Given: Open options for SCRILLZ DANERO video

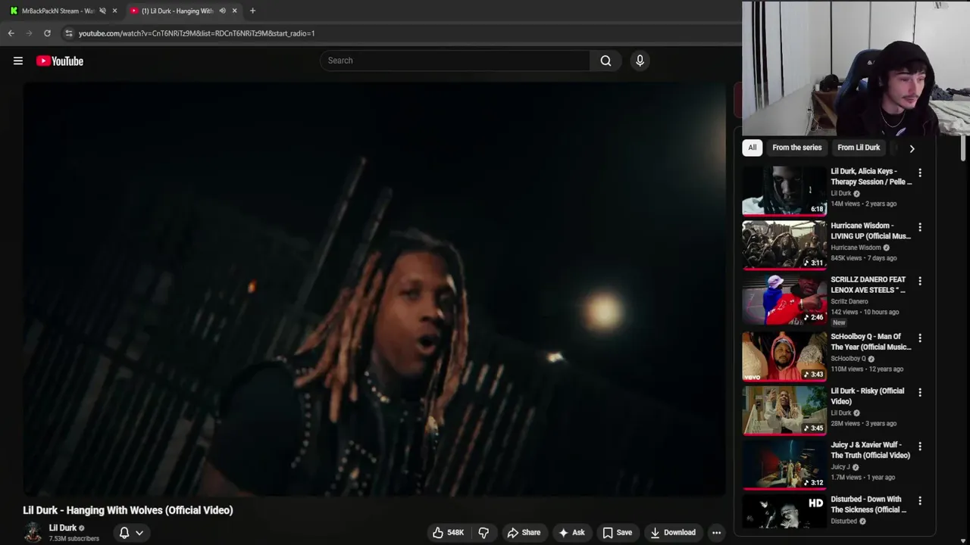Looking at the screenshot, I should (x=920, y=281).
